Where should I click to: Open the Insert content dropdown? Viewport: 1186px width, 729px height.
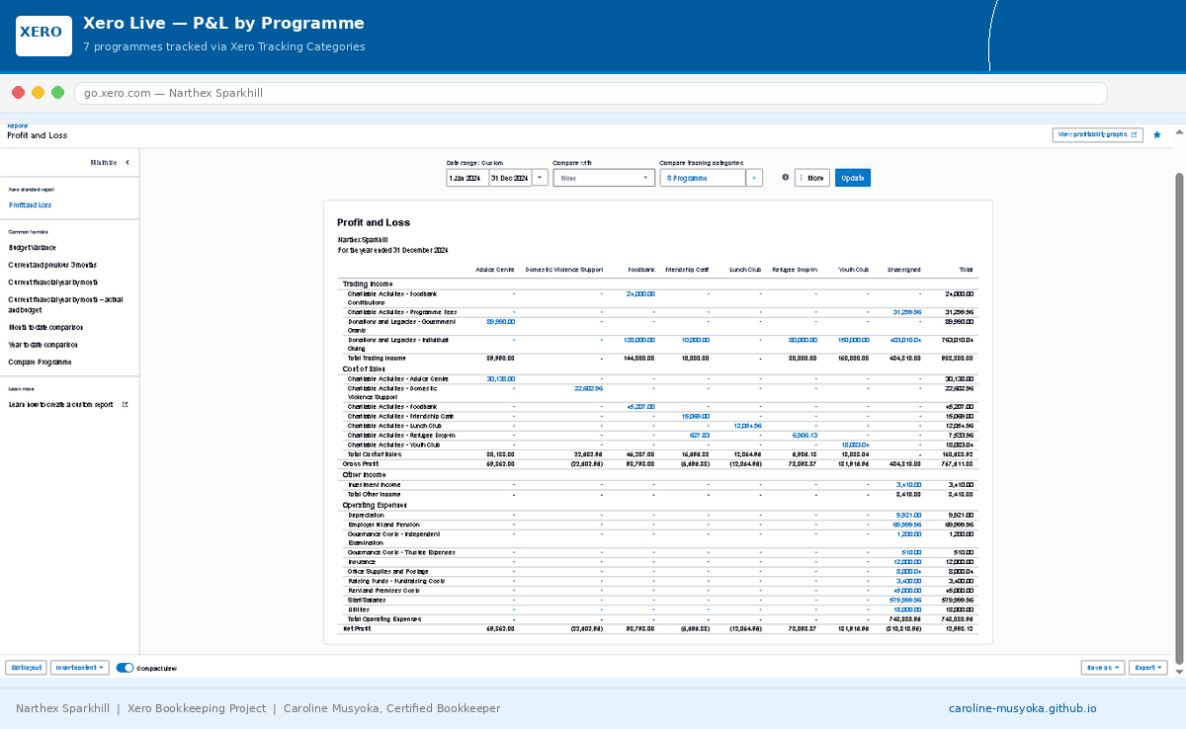[80, 668]
